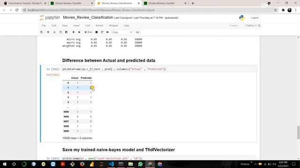Open the Cell menu

coord(88,26)
